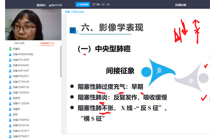
Task: Select the avatar icon next to 李柯
Action: pos(10,114)
